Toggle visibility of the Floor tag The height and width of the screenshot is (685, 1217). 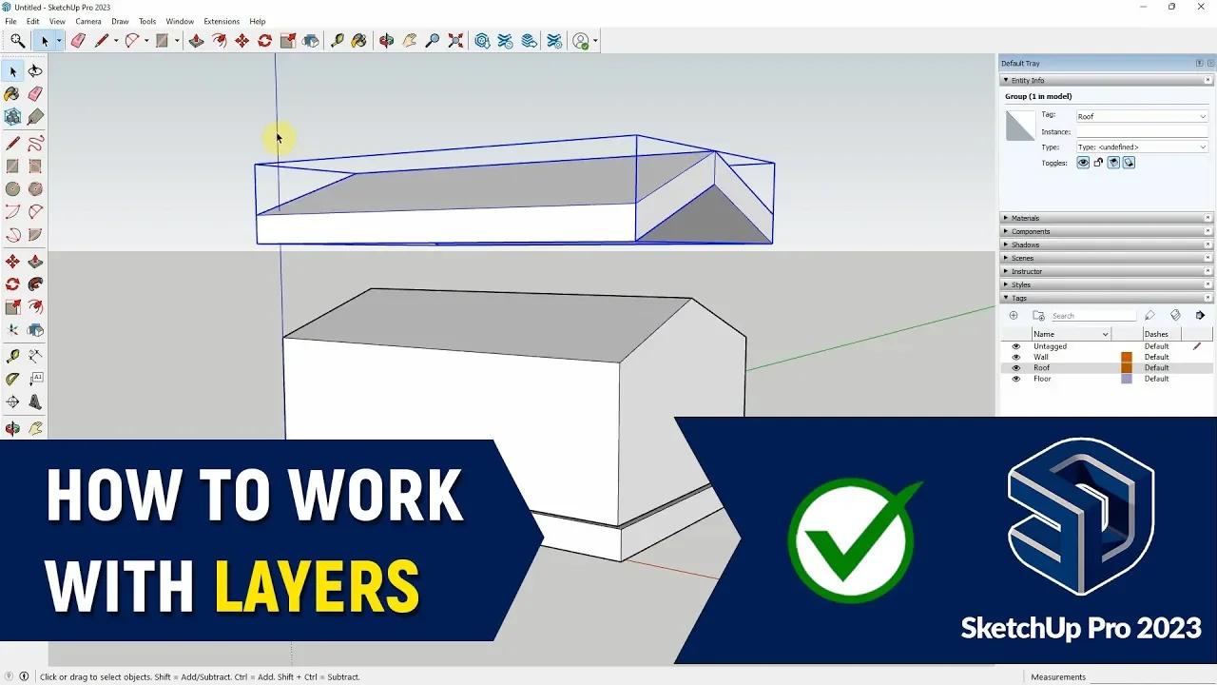(x=1015, y=379)
